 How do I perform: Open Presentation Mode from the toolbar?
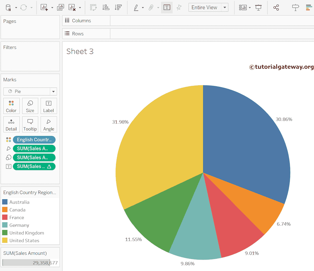coord(258,7)
